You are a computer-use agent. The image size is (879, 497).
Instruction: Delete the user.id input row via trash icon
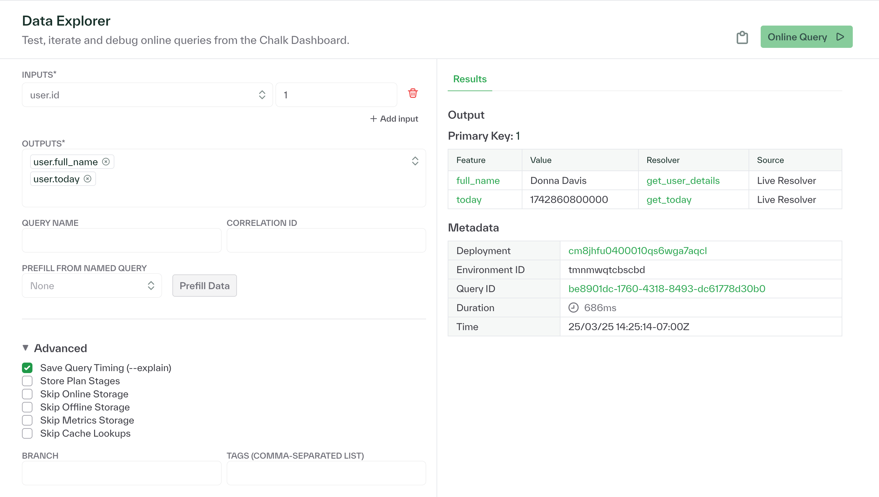pyautogui.click(x=413, y=93)
